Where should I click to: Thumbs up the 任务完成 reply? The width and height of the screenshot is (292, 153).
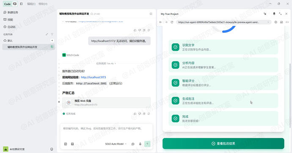click(x=135, y=114)
